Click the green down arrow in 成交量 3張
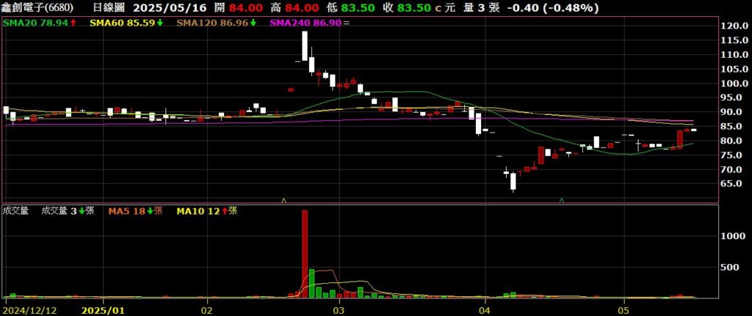Viewport: 752px width, 316px height. (x=82, y=210)
